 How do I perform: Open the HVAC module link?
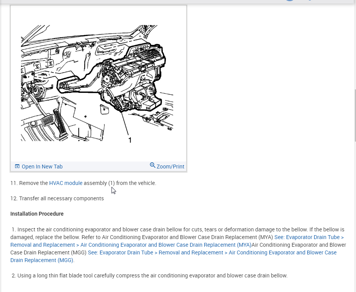point(66,183)
